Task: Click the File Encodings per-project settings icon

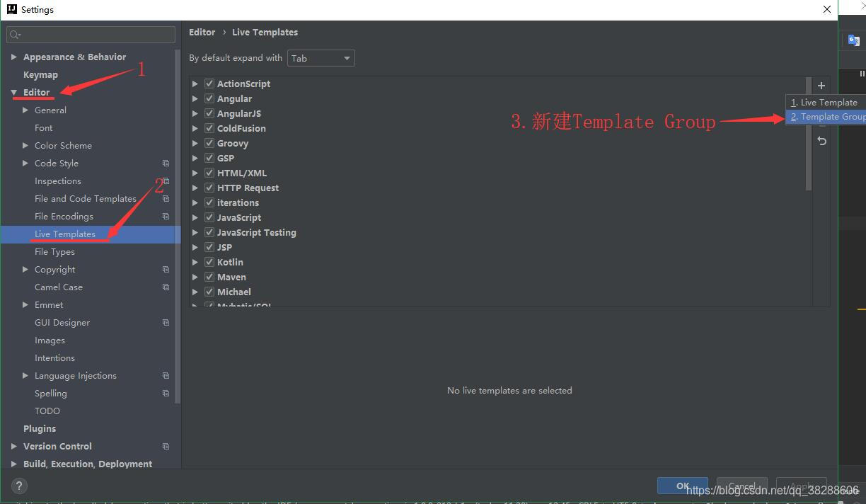Action: (x=166, y=217)
